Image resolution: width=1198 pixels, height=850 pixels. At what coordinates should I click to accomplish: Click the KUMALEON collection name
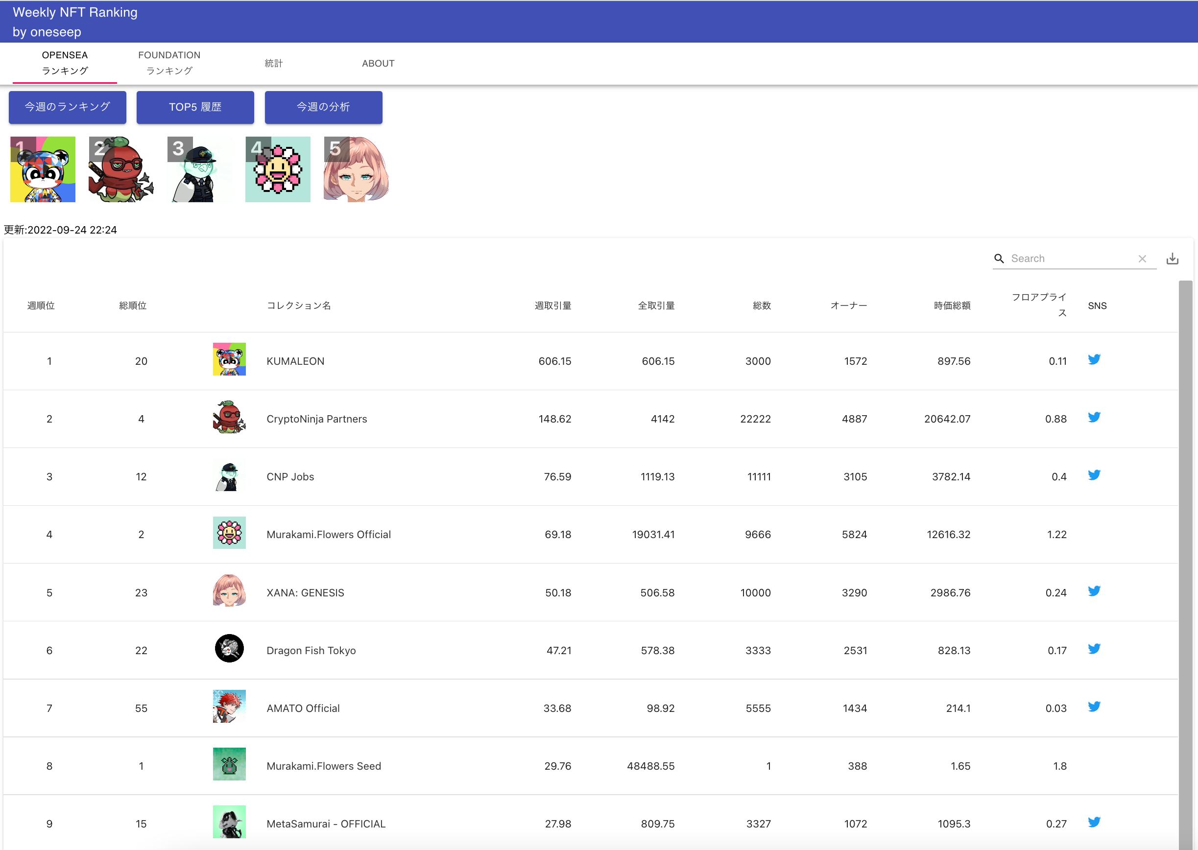coord(295,361)
